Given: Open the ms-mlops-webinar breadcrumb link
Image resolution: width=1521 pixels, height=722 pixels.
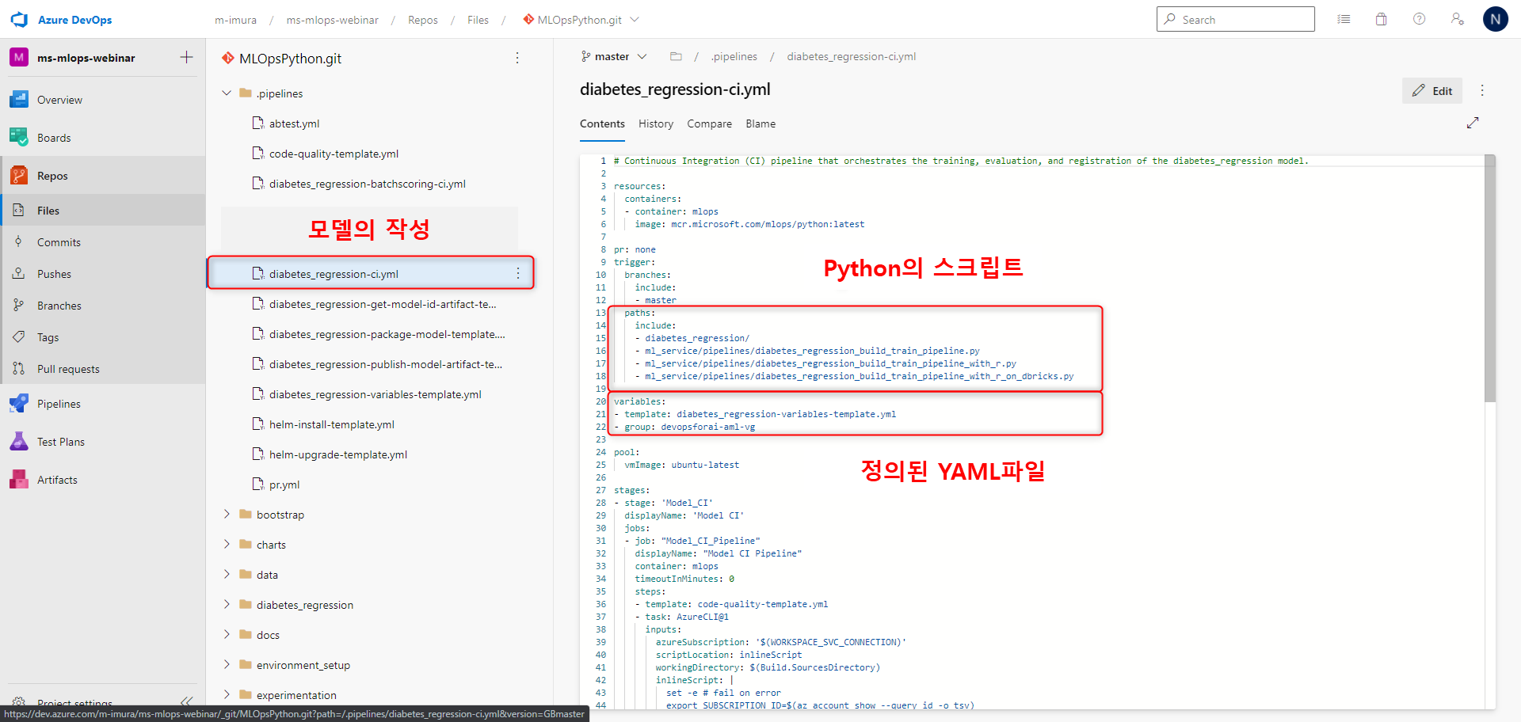Looking at the screenshot, I should [x=333, y=20].
